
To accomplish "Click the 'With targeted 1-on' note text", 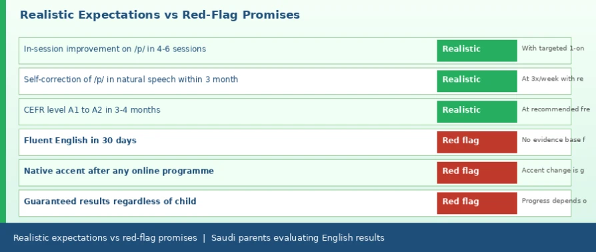I will click(553, 48).
